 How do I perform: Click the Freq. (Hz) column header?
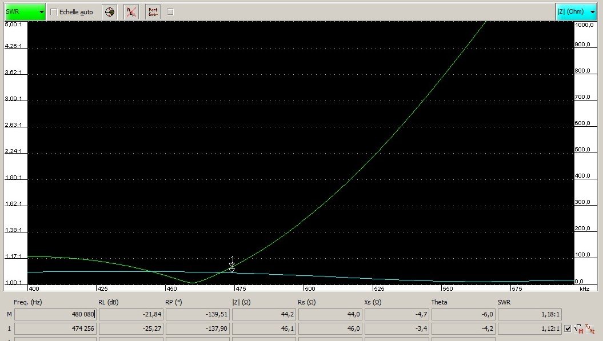(27, 303)
